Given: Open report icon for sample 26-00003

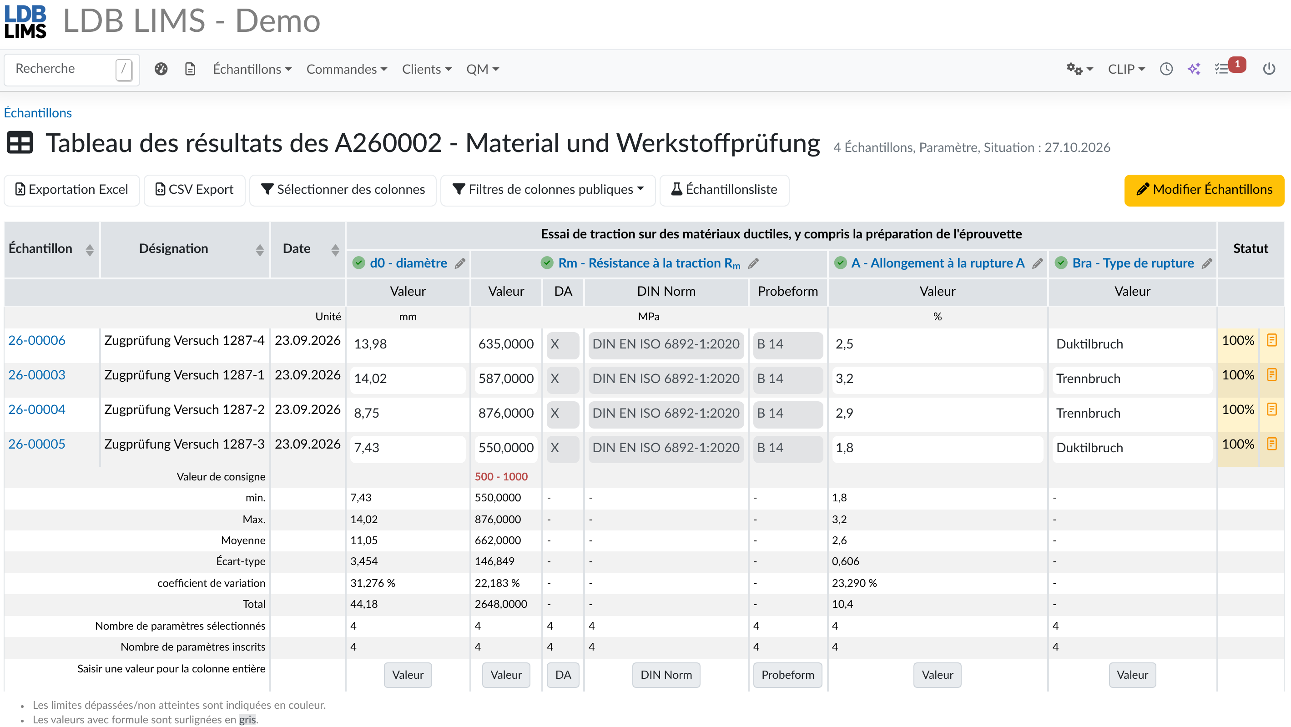Looking at the screenshot, I should coord(1271,374).
